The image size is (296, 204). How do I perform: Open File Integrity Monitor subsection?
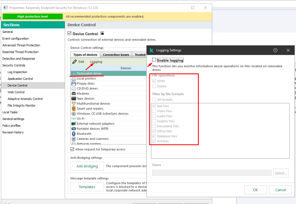click(x=22, y=106)
